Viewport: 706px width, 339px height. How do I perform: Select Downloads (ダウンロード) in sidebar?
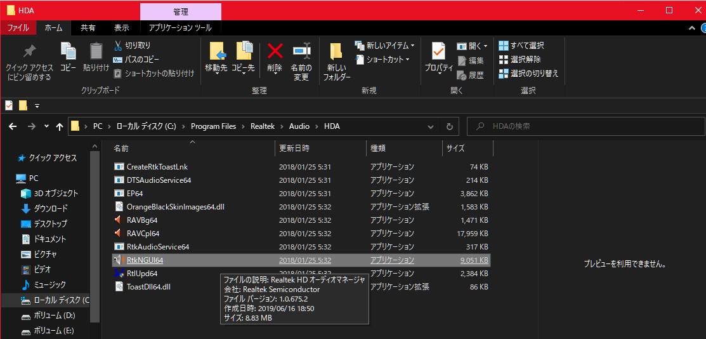click(x=44, y=208)
